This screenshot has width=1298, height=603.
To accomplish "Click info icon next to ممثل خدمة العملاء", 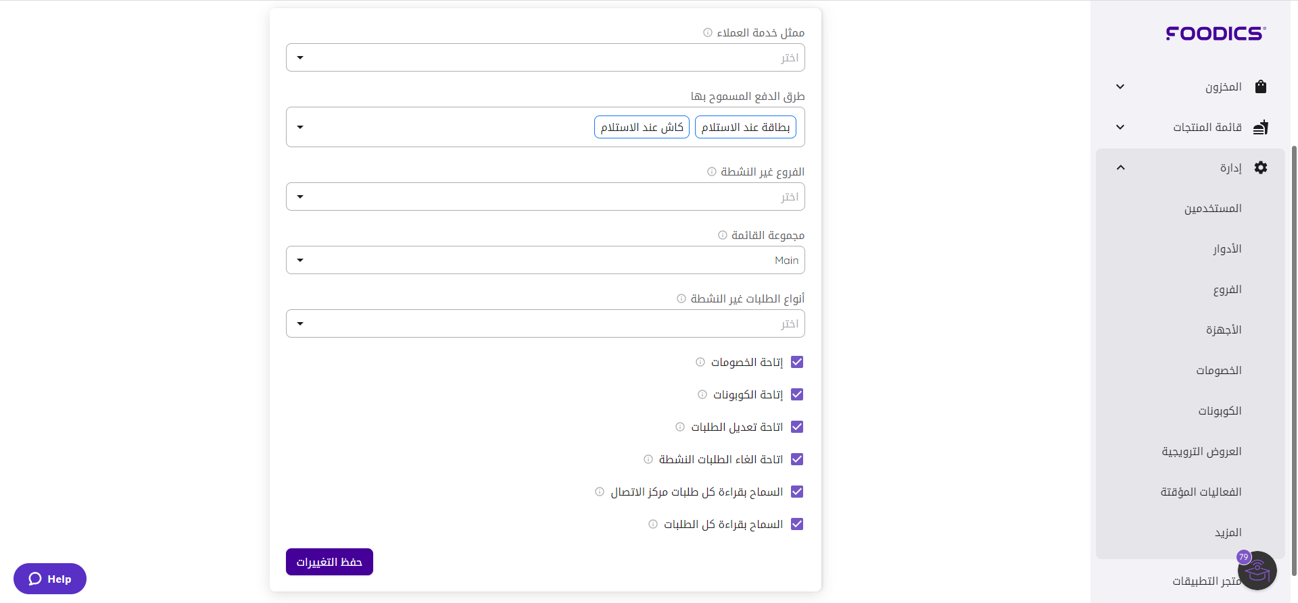I will click(x=708, y=32).
